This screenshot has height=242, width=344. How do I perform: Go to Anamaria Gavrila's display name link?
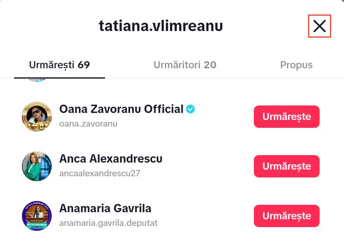point(105,208)
